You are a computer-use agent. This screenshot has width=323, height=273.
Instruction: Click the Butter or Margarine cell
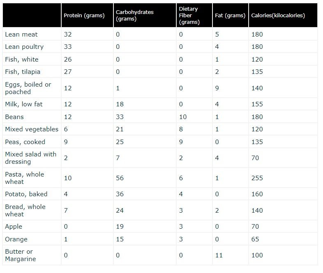click(x=21, y=255)
